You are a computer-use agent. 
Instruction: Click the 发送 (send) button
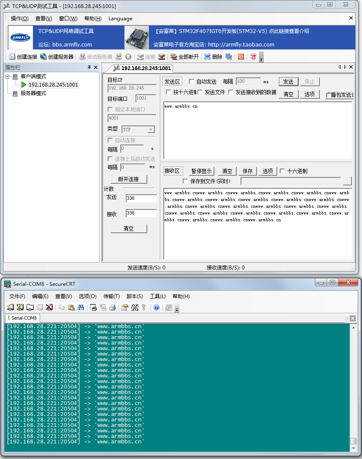click(288, 81)
